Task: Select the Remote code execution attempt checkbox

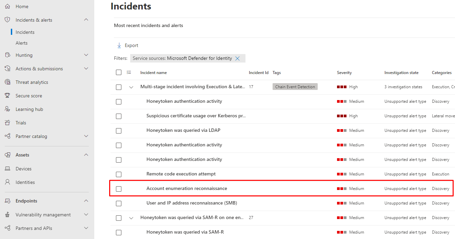Action: [x=119, y=174]
